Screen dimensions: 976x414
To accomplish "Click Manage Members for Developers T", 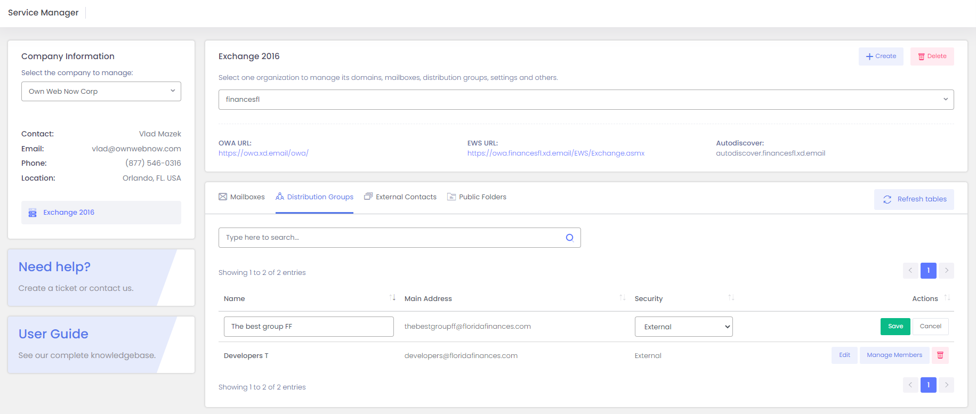I will [x=894, y=355].
